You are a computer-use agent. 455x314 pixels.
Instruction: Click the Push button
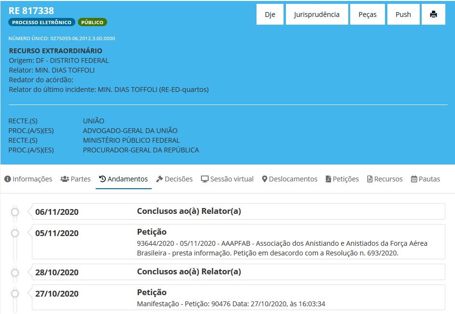point(403,14)
